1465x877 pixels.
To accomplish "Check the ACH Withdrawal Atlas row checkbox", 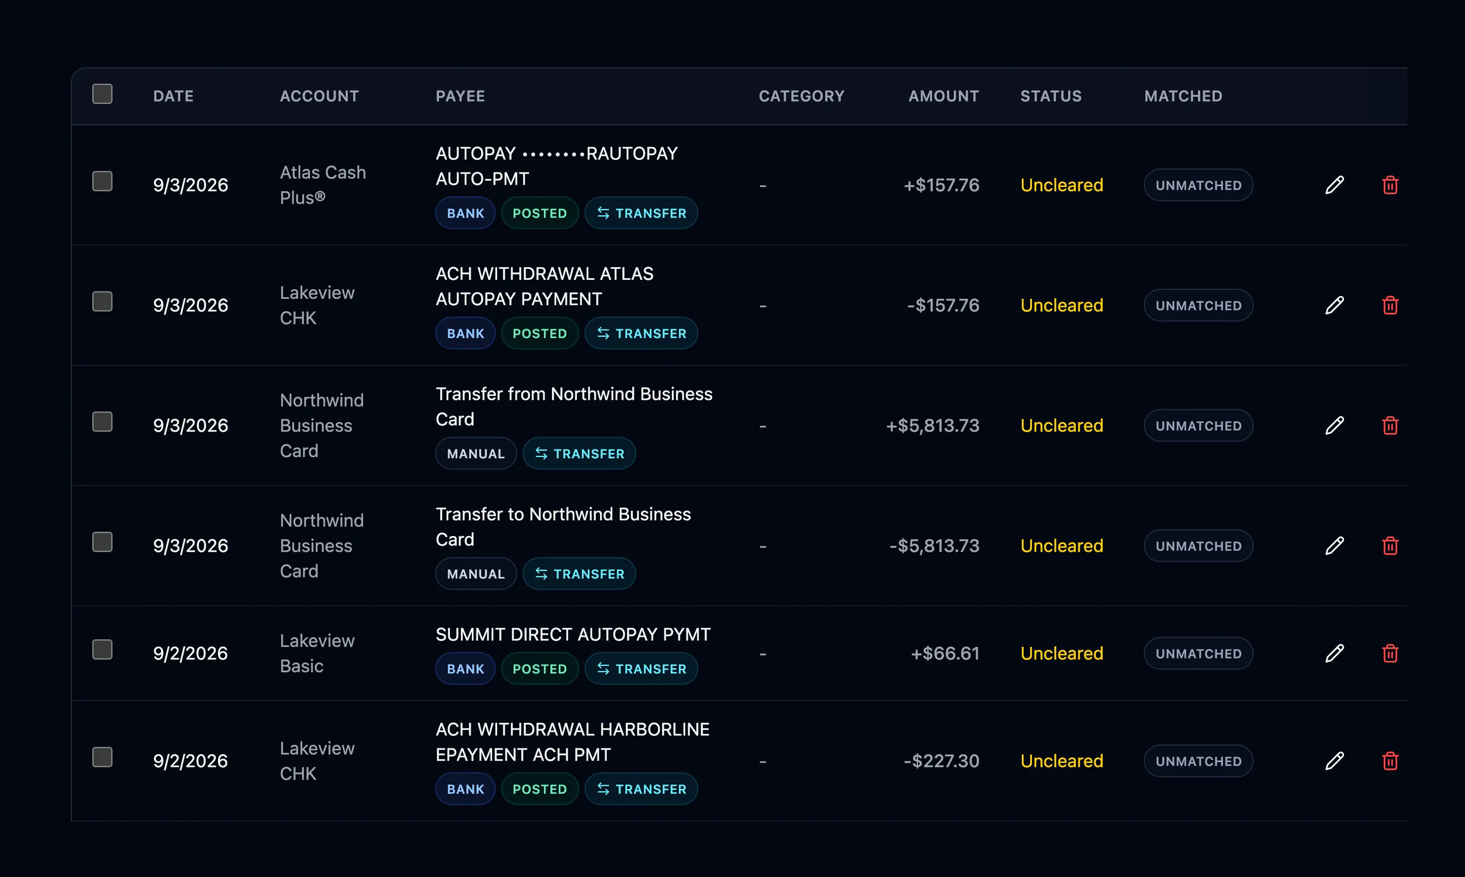I will [x=102, y=301].
